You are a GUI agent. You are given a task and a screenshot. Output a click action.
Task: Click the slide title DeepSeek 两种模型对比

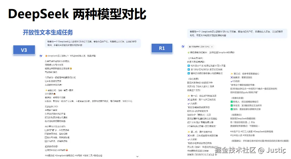(x=77, y=14)
